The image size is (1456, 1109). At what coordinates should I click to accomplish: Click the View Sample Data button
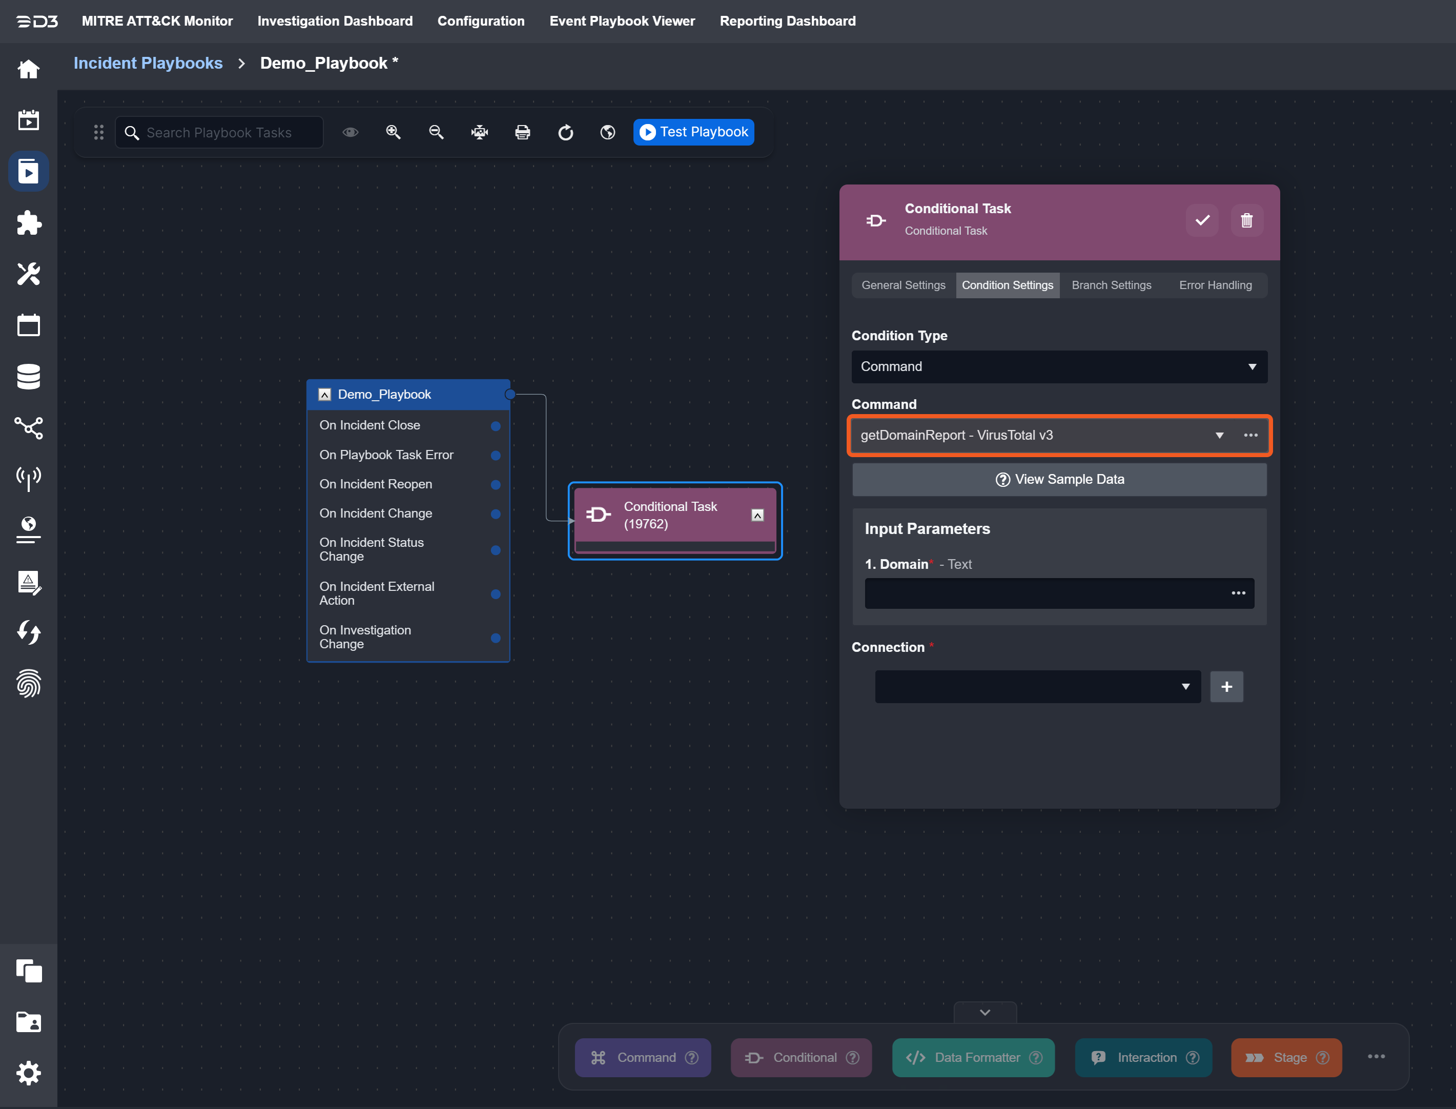point(1059,479)
